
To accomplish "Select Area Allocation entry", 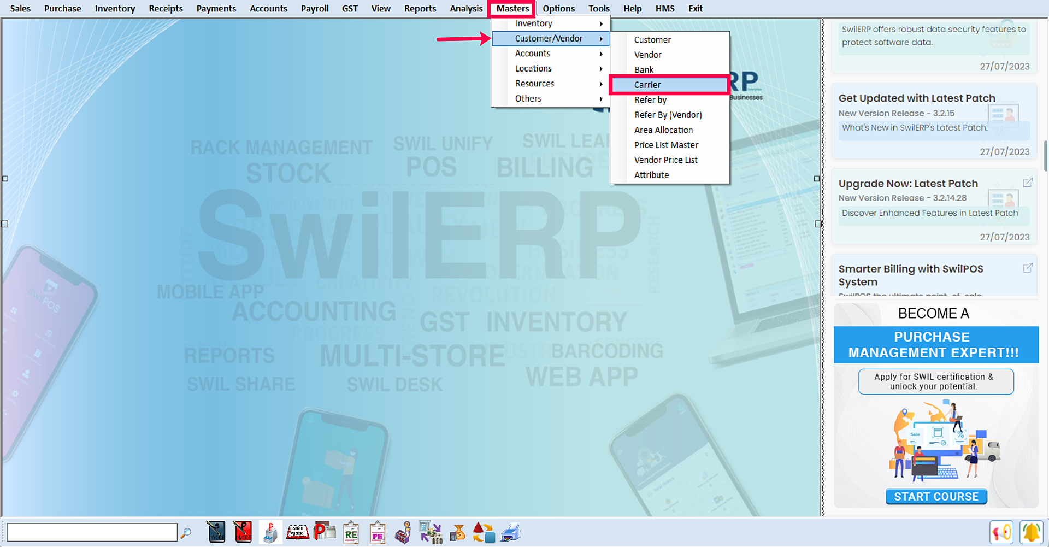I will [x=670, y=130].
